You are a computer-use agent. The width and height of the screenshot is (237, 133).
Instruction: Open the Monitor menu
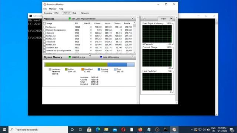[x=53, y=9]
